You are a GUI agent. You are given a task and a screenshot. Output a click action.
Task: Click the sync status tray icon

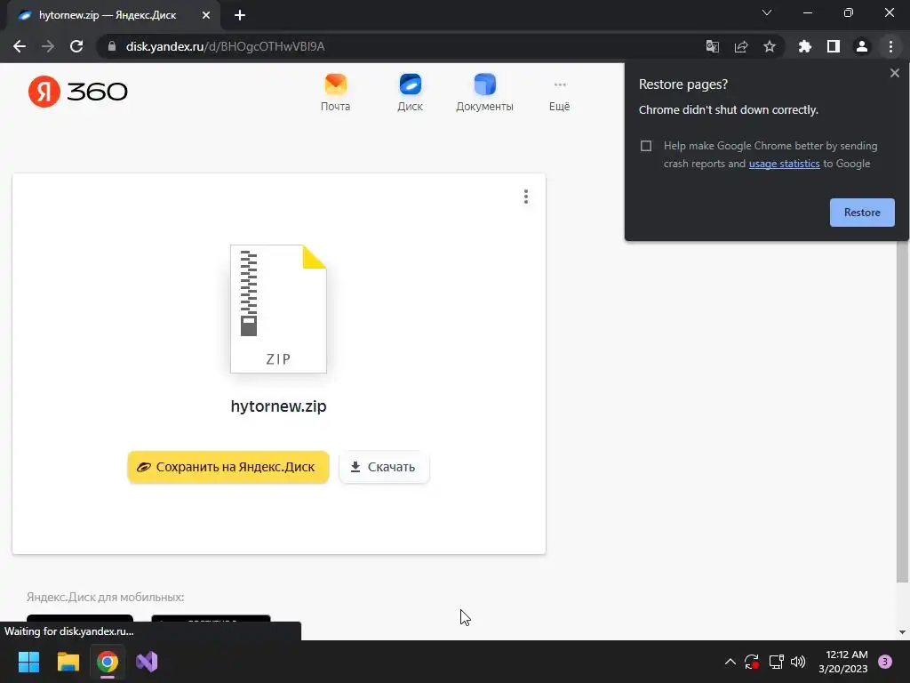click(752, 662)
